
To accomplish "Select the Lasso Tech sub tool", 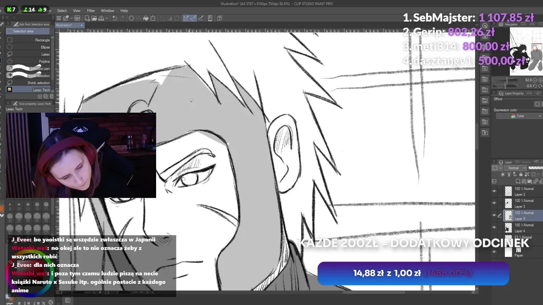I will (x=28, y=90).
